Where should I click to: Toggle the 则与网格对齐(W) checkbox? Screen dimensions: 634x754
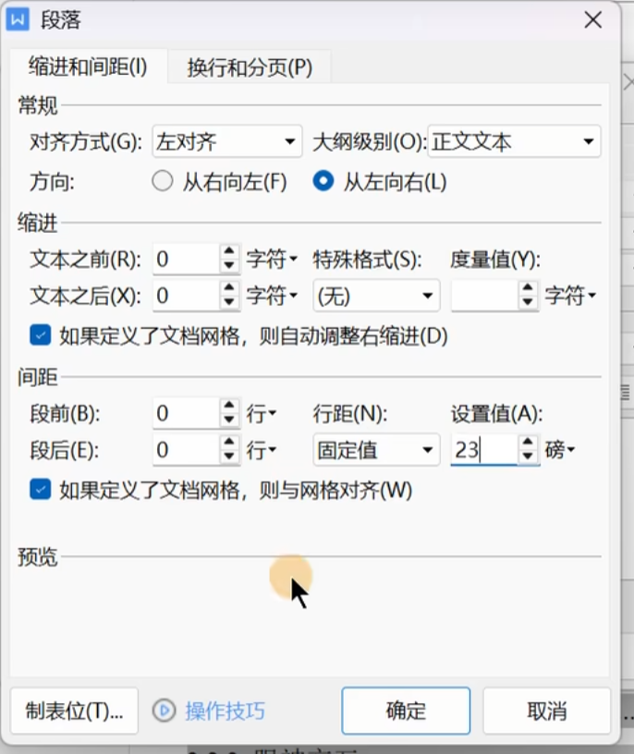point(41,490)
